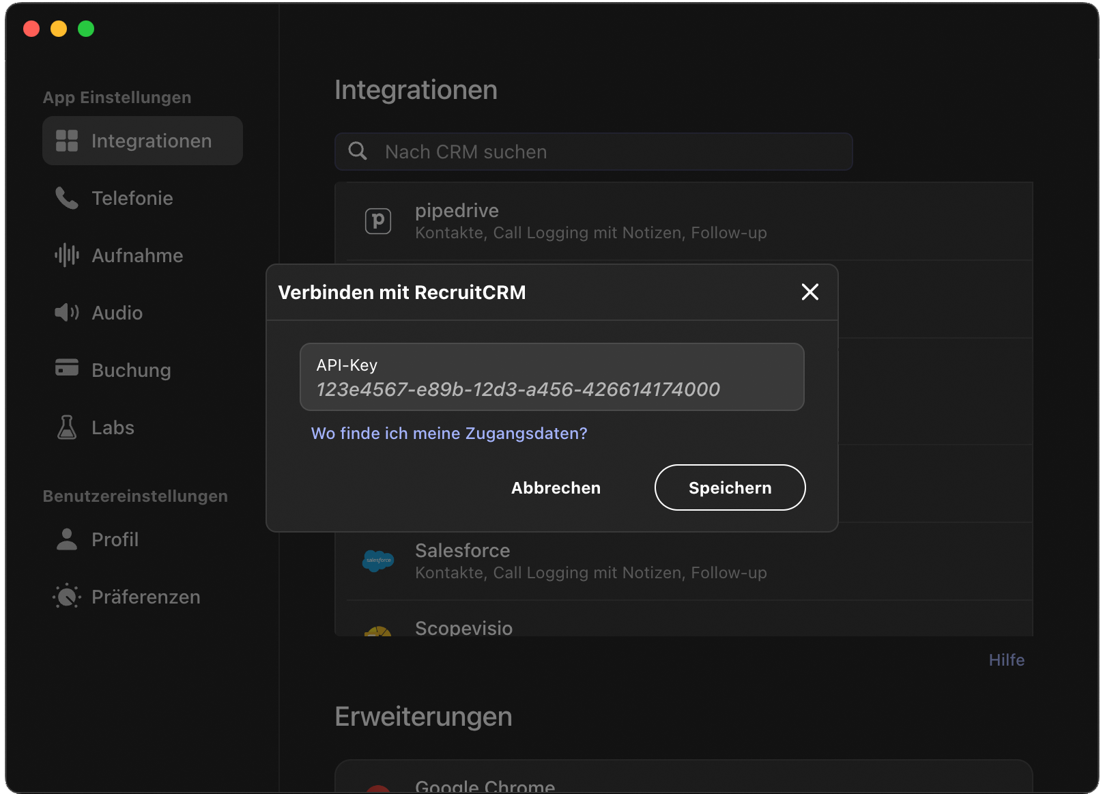Select the pipedrive integration row
This screenshot has height=794, width=1103.
point(684,221)
